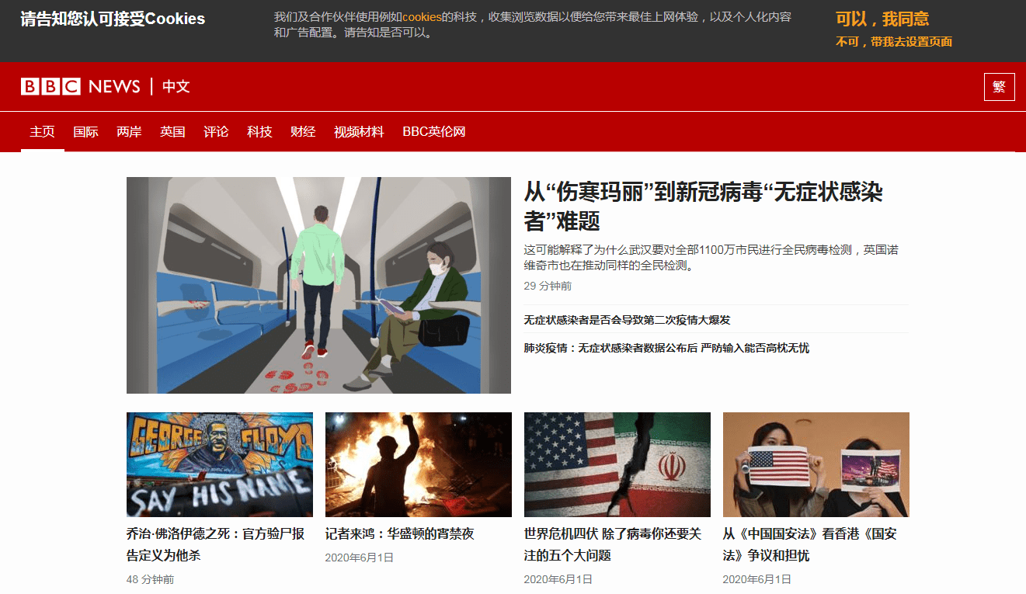Image resolution: width=1026 pixels, height=594 pixels.
Task: Open the subway illustration lead story image
Action: pyautogui.click(x=318, y=285)
